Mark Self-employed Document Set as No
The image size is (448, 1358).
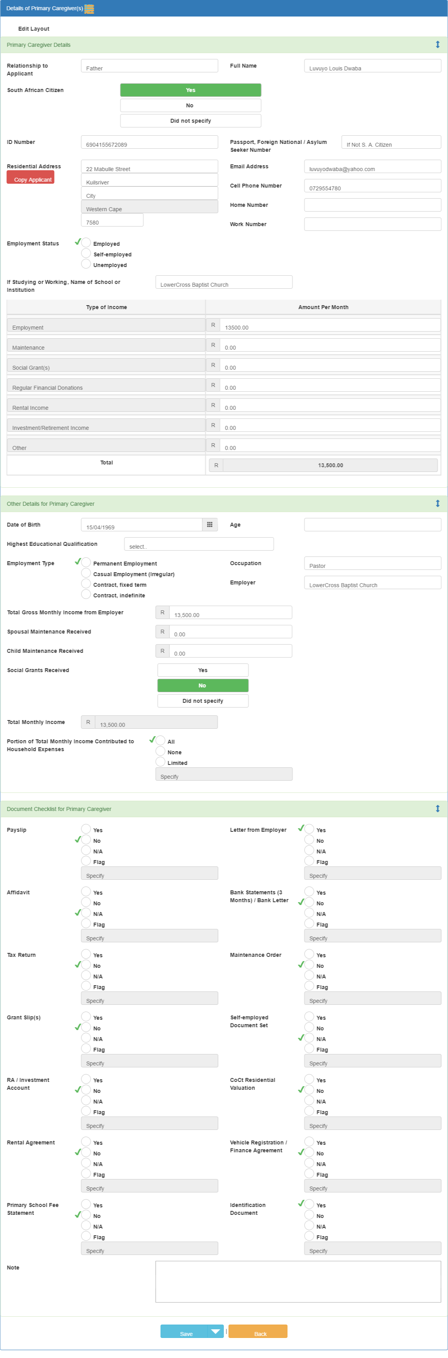309,1027
